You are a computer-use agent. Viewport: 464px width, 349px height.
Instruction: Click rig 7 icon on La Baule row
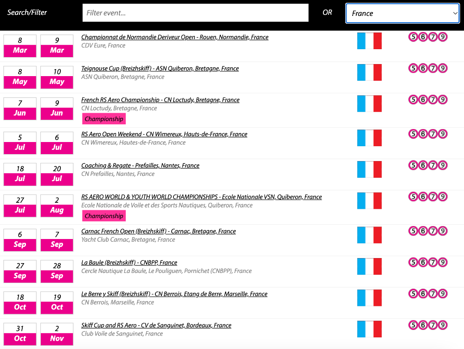pyautogui.click(x=433, y=263)
